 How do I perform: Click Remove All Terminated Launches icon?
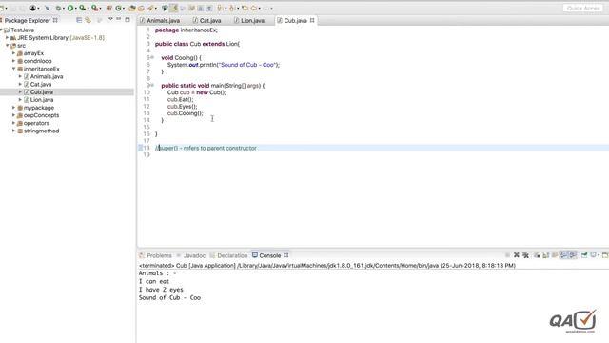(x=525, y=255)
